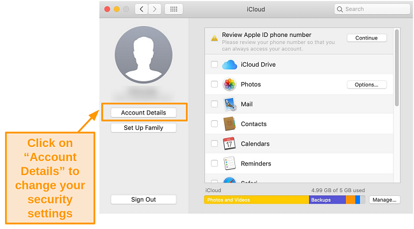Click the services list scrollbar

(x=397, y=68)
